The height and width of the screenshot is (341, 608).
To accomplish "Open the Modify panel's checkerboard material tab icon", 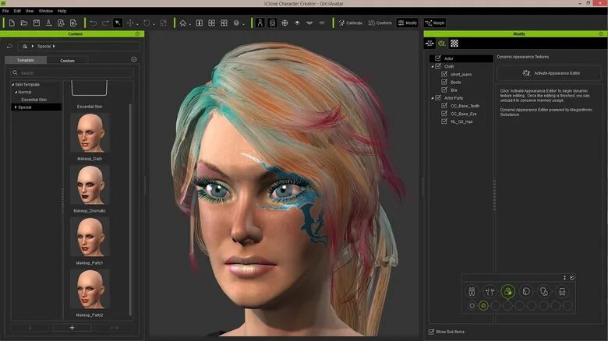I will pos(454,44).
